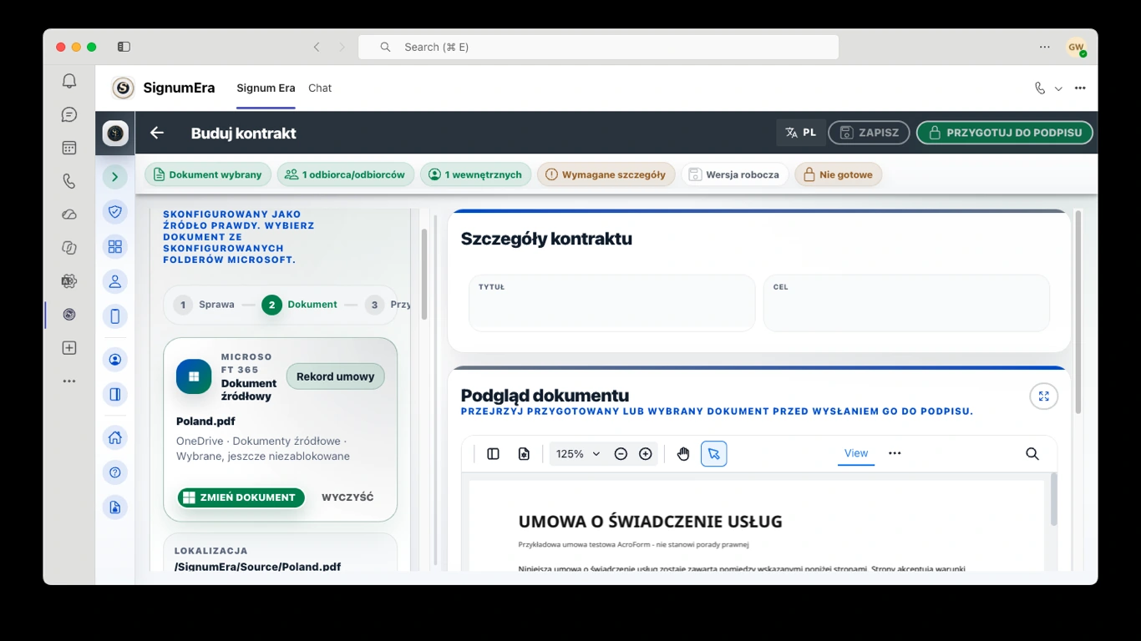
Task: Focus the Teams search box
Action: (x=598, y=47)
